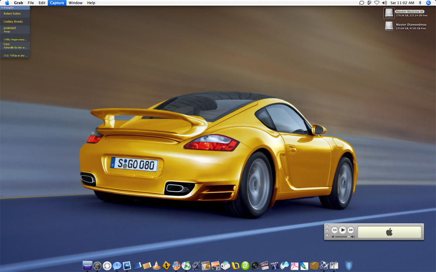The width and height of the screenshot is (436, 272).
Task: Open the corkboard photos icon in Dock
Action: [205, 265]
